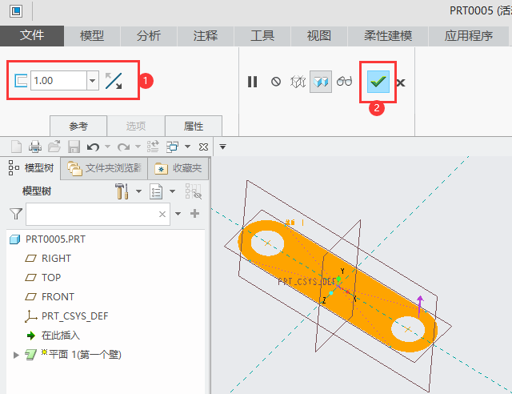
Task: Click the green checkmark to accept feature
Action: pyautogui.click(x=378, y=82)
